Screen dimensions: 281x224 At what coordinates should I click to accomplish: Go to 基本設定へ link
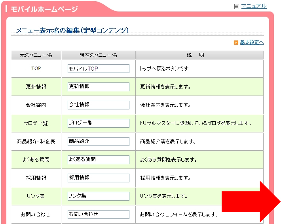coord(252,42)
